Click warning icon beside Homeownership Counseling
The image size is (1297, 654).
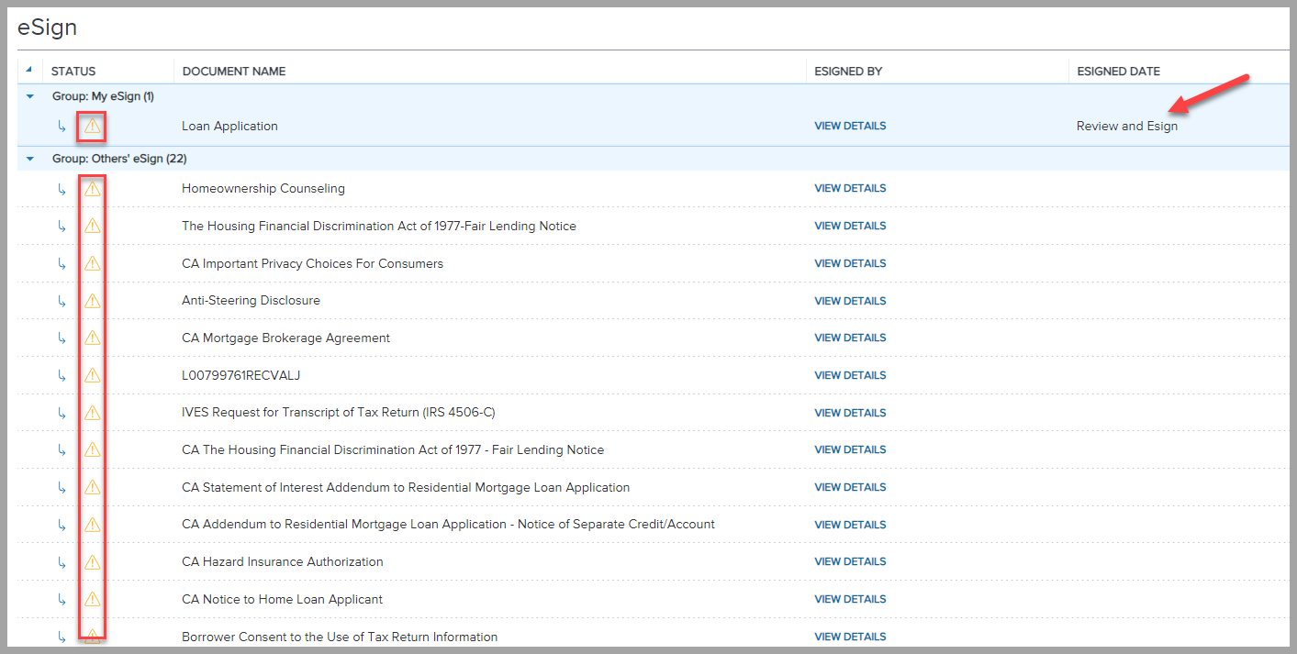click(92, 189)
